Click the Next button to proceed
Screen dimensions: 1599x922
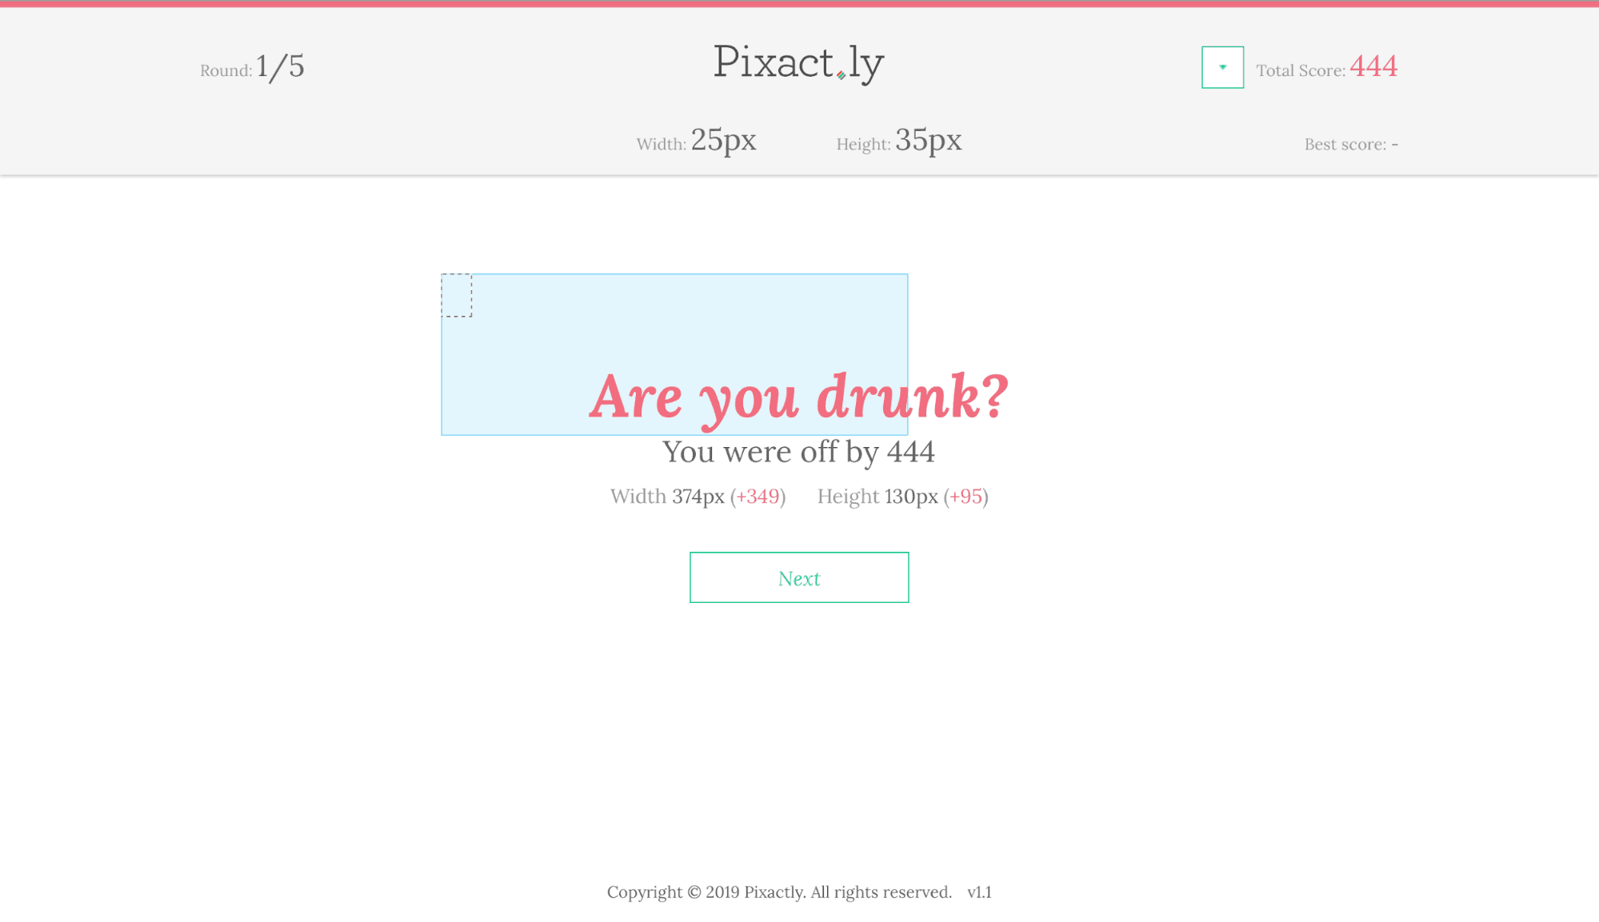[800, 577]
